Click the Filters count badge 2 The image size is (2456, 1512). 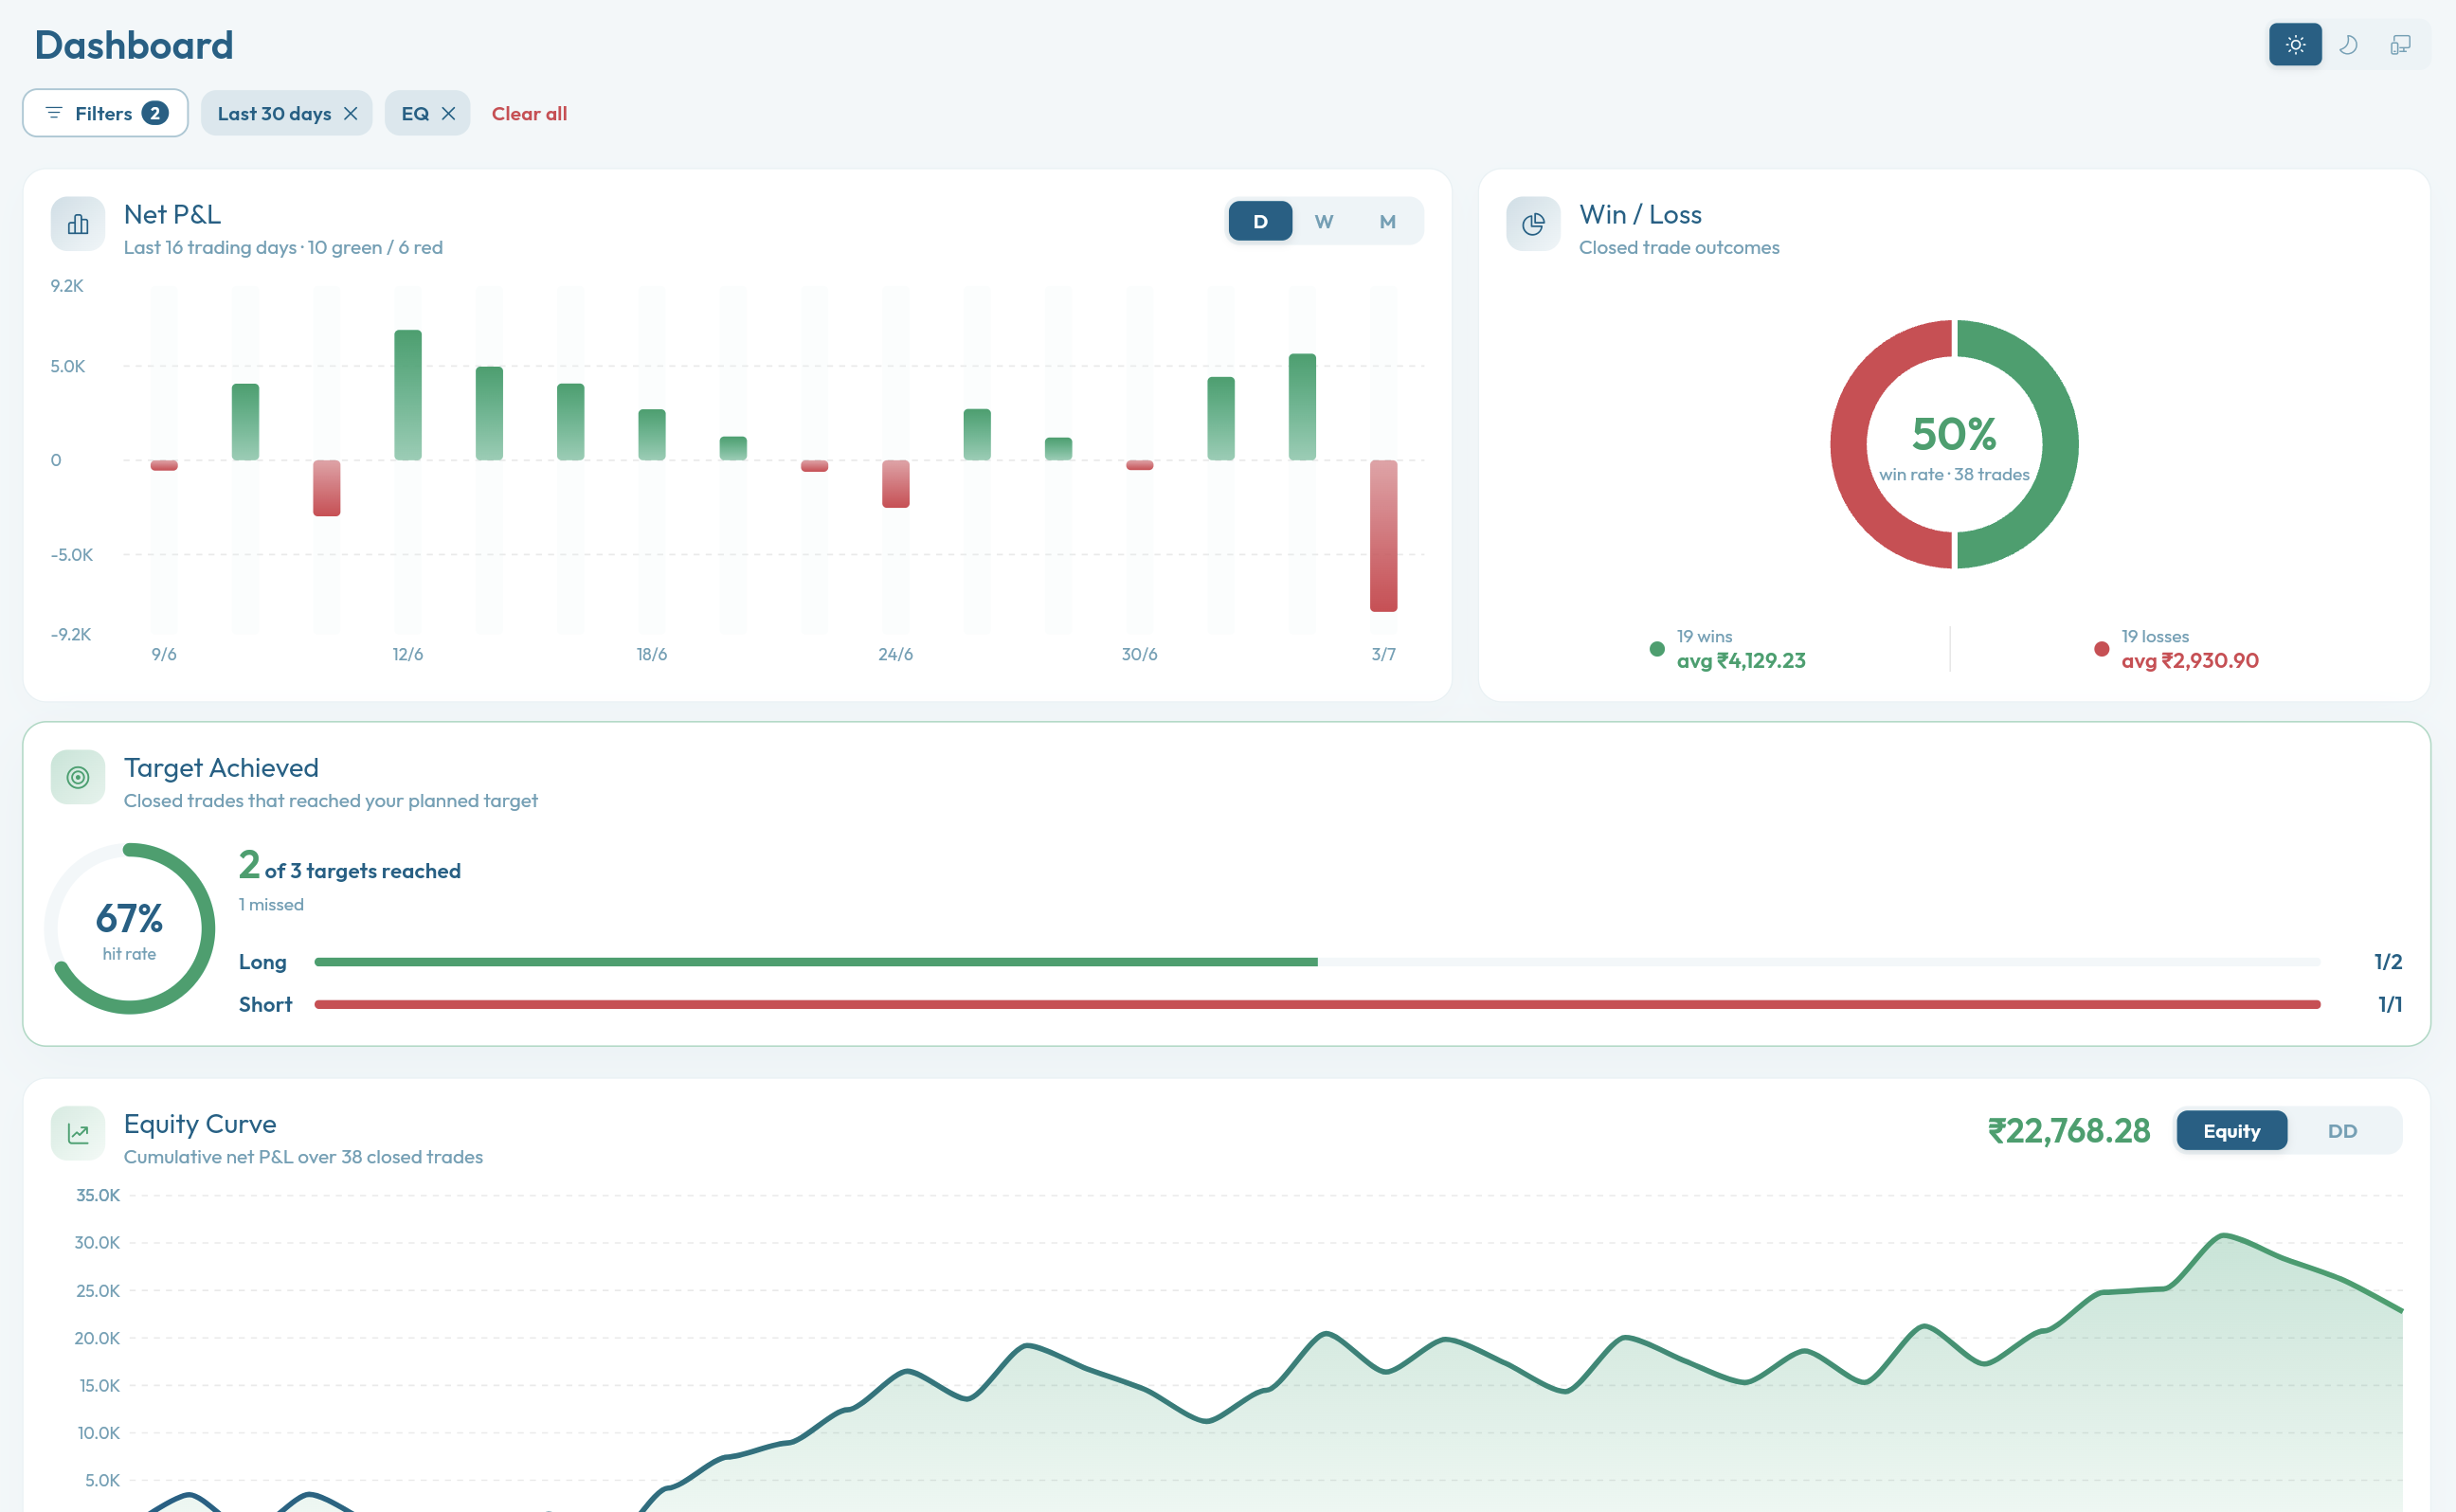[155, 113]
